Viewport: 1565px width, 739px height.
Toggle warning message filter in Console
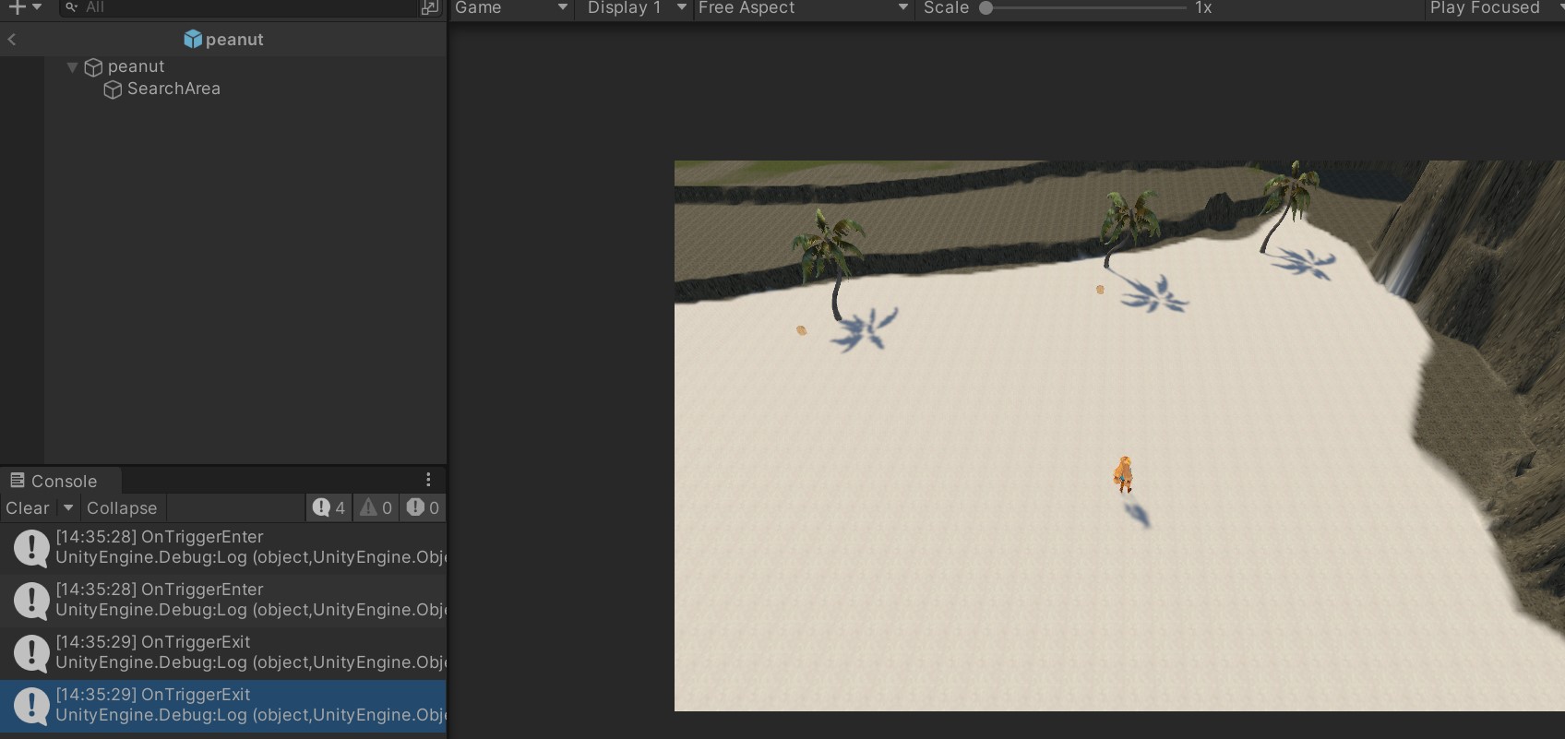point(376,508)
